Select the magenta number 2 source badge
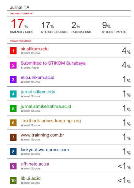 13,65
